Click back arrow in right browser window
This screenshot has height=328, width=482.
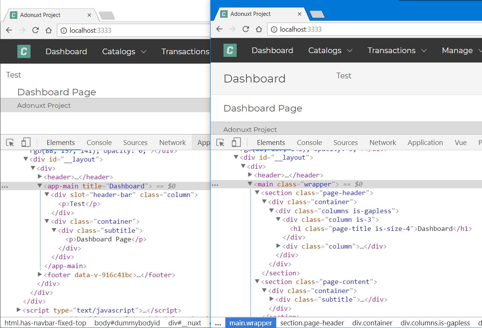tap(219, 29)
